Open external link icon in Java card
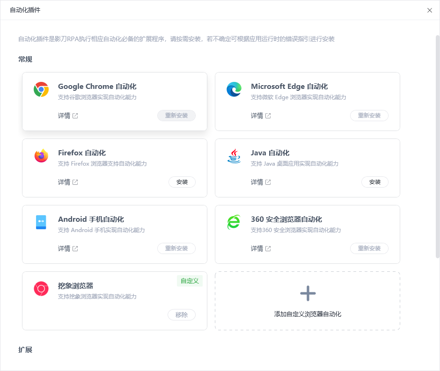Viewport: 440px width, 371px height. pyautogui.click(x=268, y=182)
